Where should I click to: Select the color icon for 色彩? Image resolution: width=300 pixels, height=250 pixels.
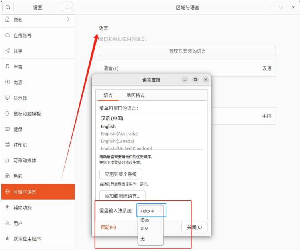[x=7, y=176]
